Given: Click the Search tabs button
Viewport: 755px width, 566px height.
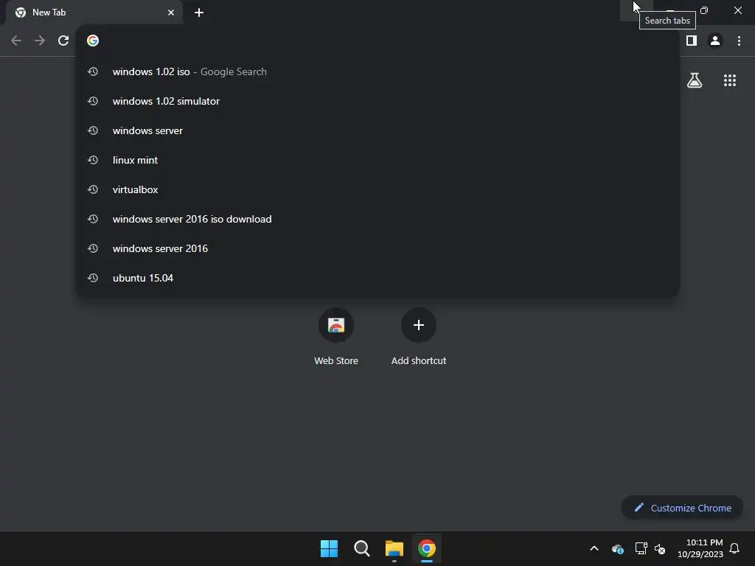Looking at the screenshot, I should [x=636, y=10].
